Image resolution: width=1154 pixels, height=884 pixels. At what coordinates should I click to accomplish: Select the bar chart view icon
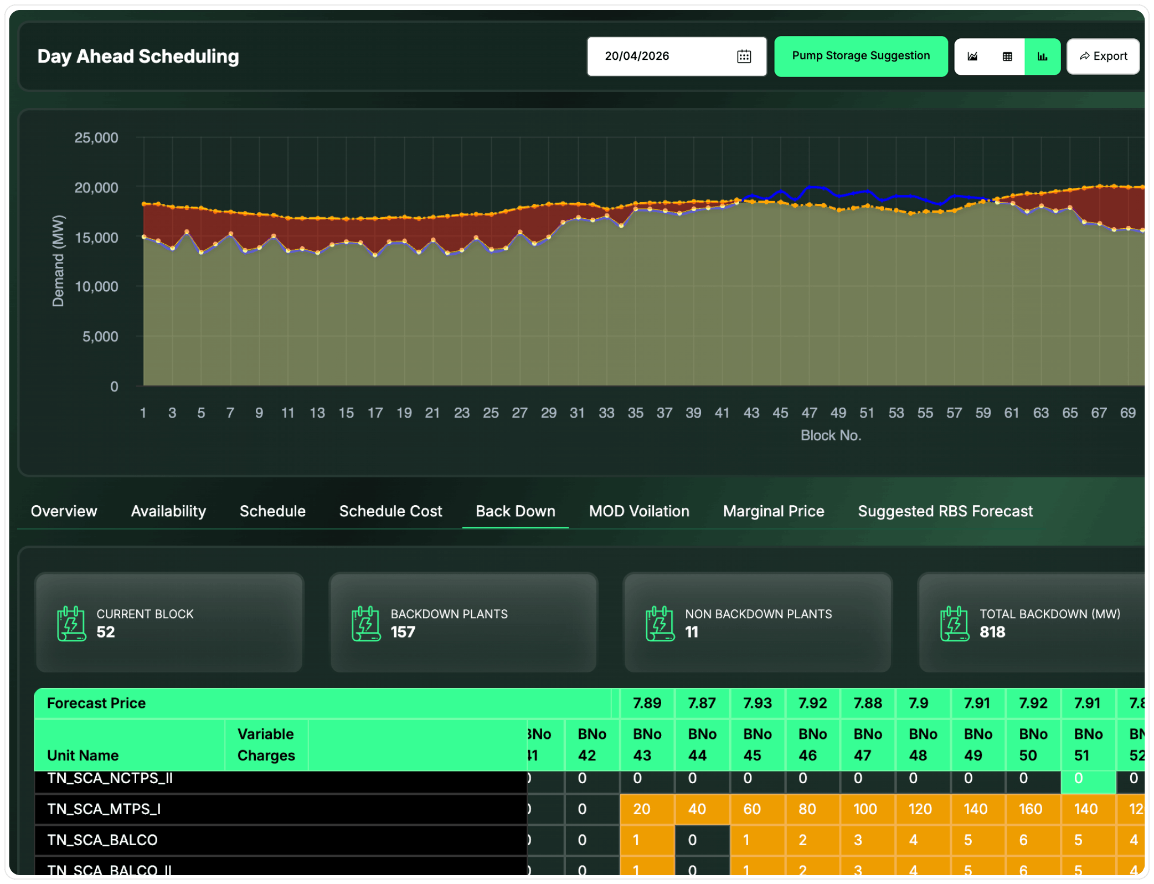pos(1042,56)
